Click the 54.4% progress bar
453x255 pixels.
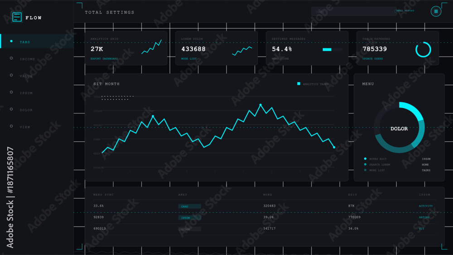click(333, 50)
